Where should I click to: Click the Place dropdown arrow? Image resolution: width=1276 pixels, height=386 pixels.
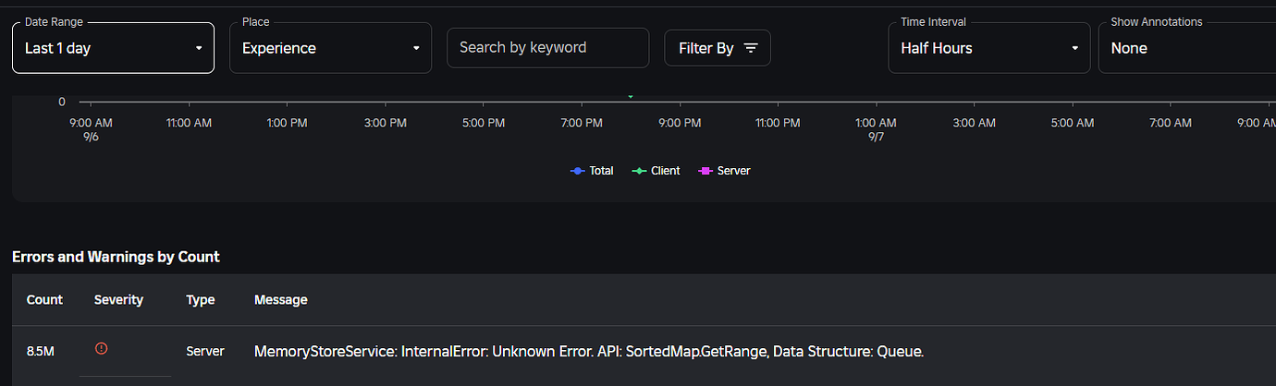coord(416,48)
